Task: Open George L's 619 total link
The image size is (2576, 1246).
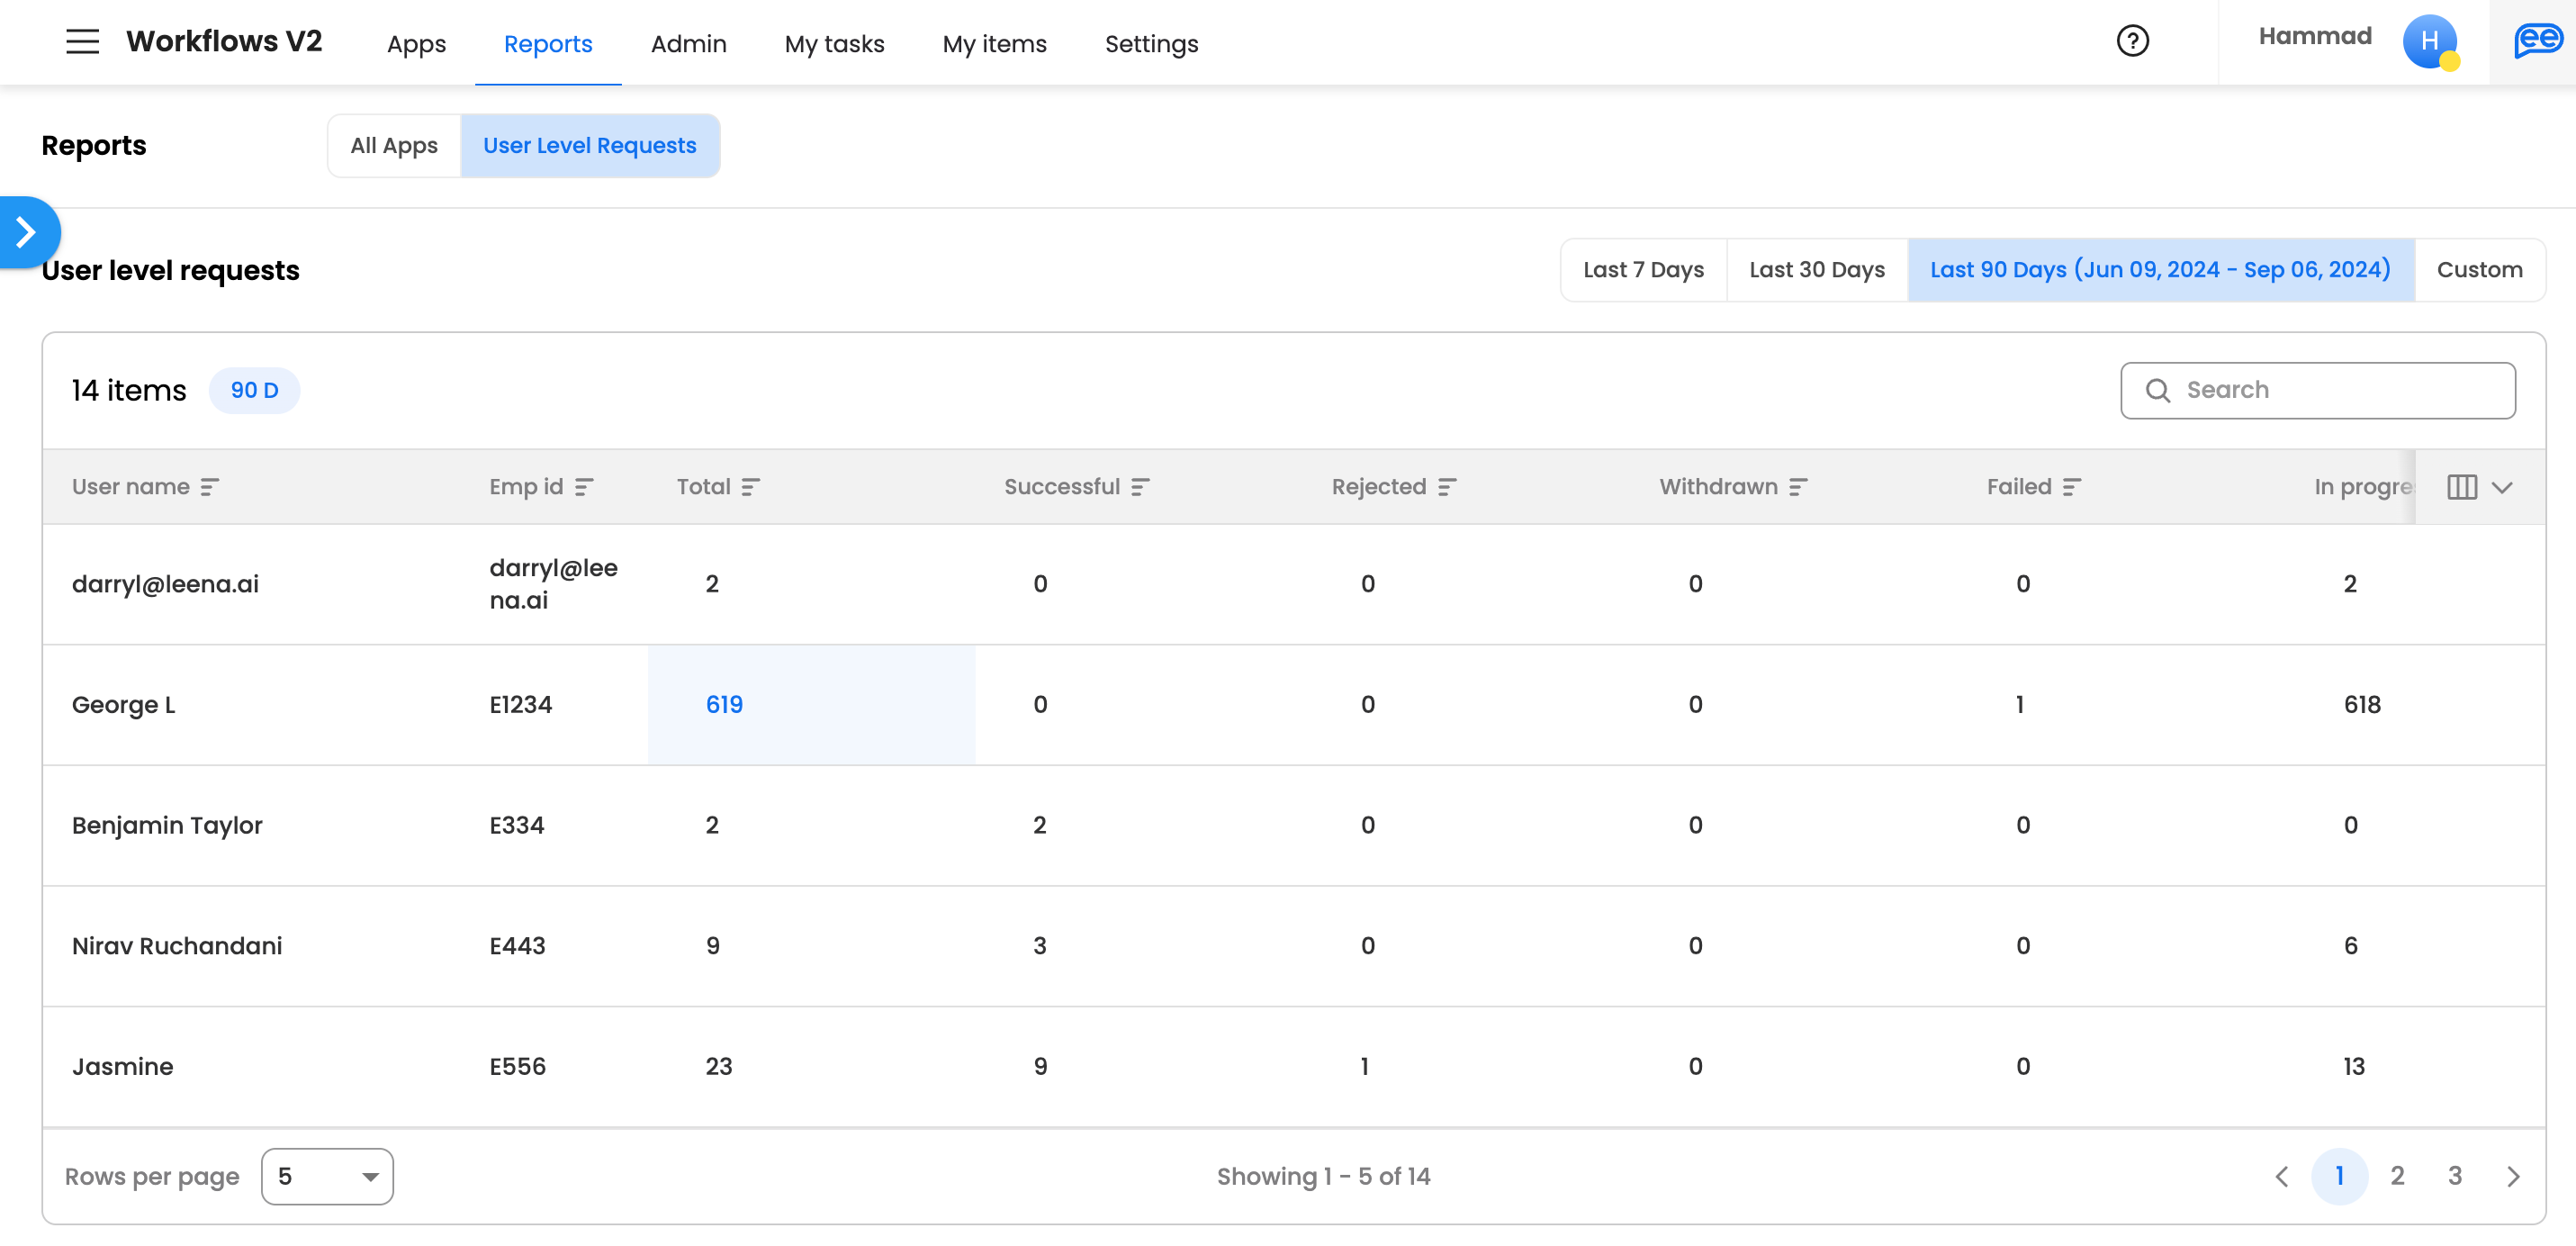Action: 724,705
